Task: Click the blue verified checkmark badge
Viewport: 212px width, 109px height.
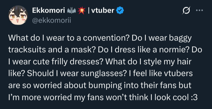Action: (120, 11)
